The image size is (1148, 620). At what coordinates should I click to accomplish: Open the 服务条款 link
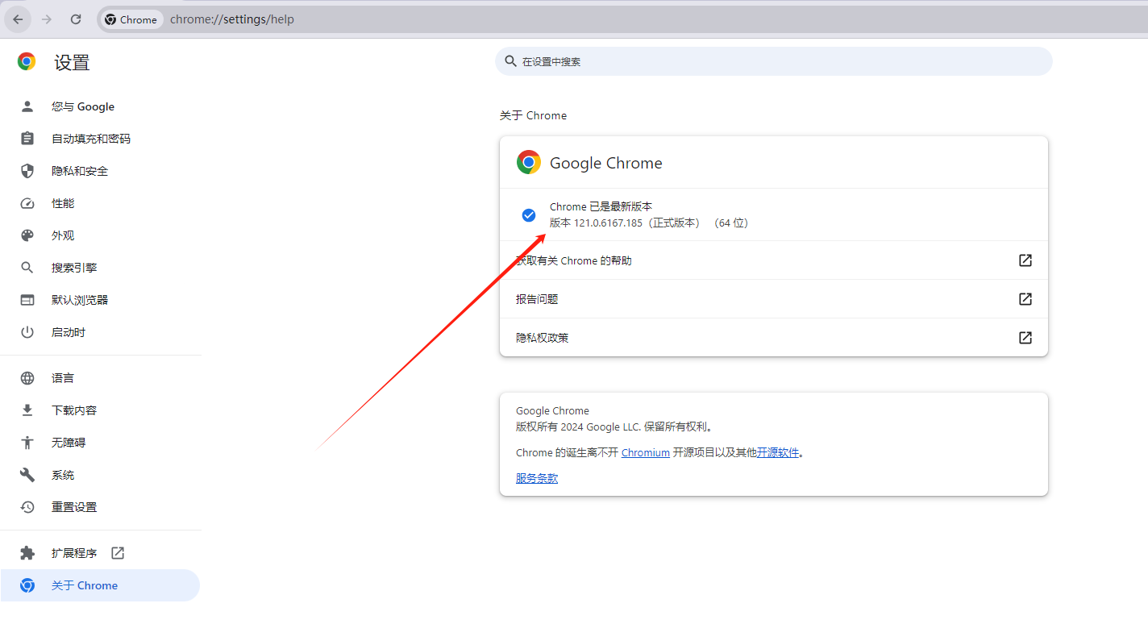pyautogui.click(x=537, y=478)
